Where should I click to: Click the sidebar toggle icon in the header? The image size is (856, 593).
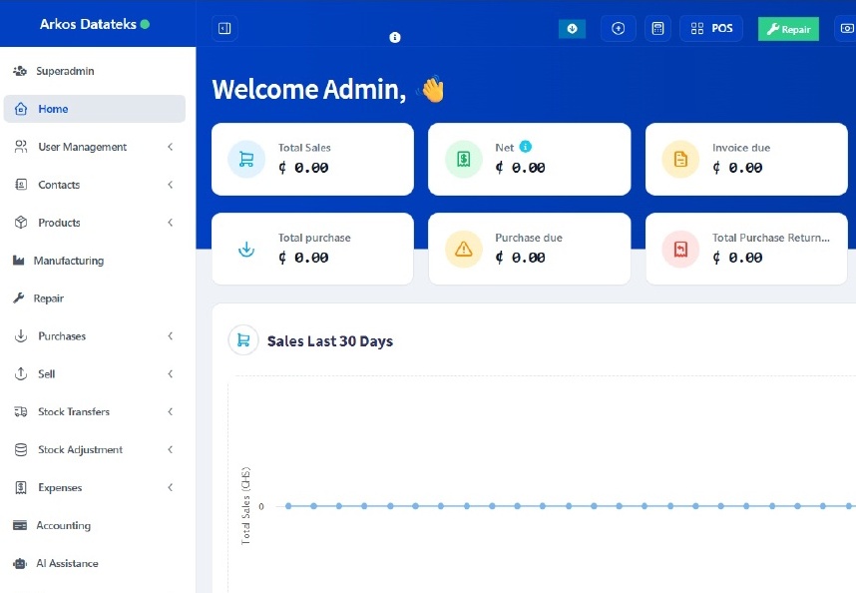pyautogui.click(x=224, y=28)
